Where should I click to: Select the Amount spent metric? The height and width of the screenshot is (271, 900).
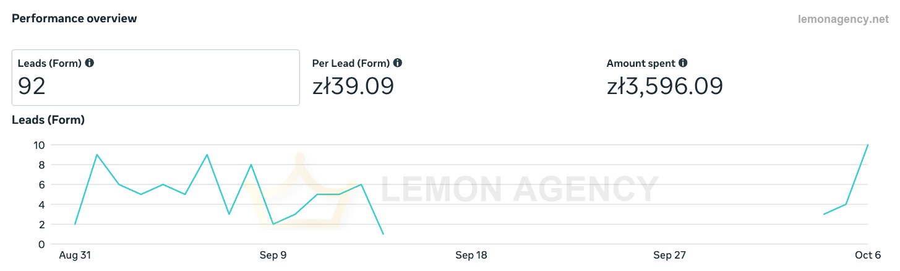click(x=665, y=77)
